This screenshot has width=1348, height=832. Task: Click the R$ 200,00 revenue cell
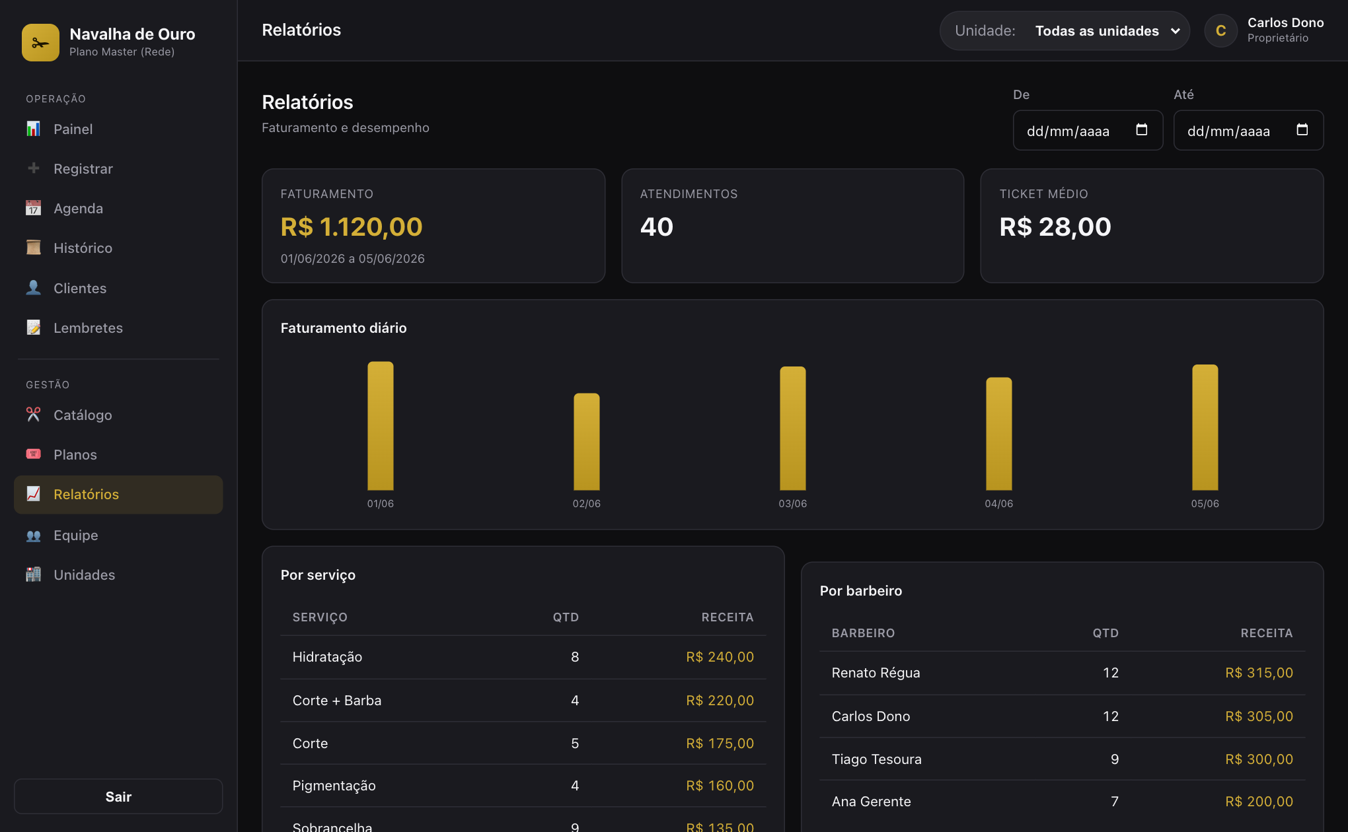(1259, 802)
